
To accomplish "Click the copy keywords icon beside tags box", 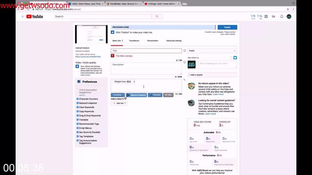I will coord(184,80).
